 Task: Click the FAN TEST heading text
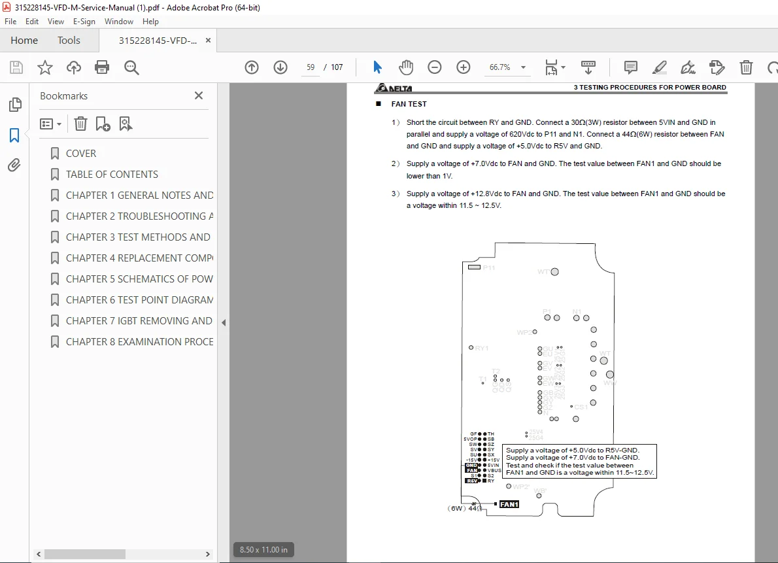pyautogui.click(x=409, y=104)
